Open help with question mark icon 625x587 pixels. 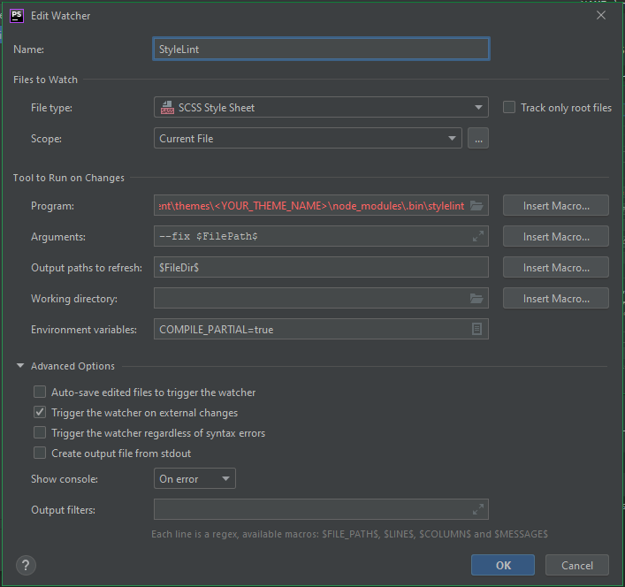[26, 565]
